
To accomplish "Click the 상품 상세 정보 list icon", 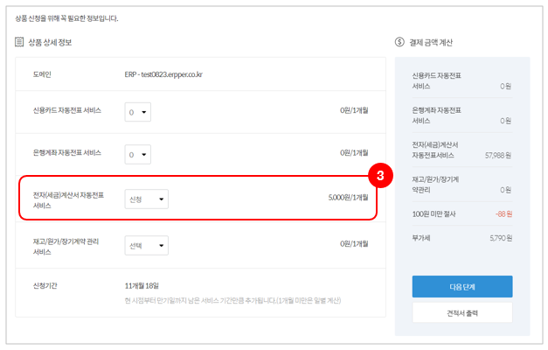I will tap(19, 42).
